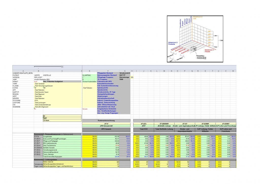Select the embedded 3D dimensions cube chart

click(x=196, y=39)
